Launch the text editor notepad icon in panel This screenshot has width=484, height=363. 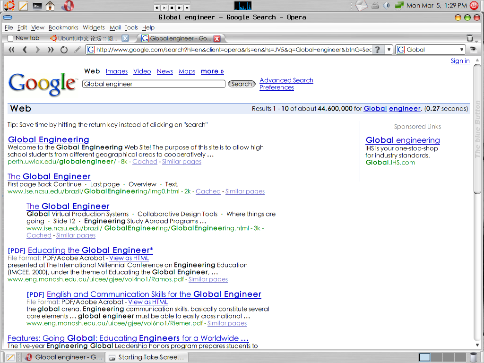coord(24,6)
